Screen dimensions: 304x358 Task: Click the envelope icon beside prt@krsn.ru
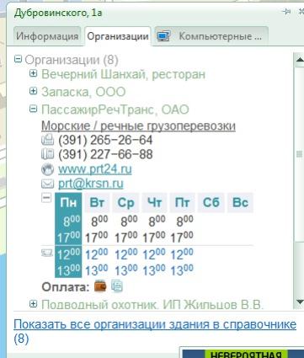pos(47,184)
